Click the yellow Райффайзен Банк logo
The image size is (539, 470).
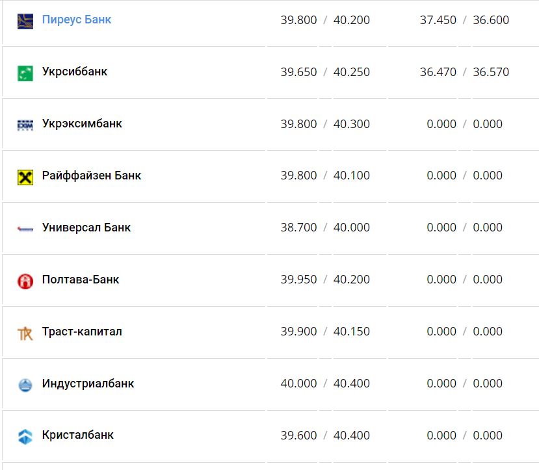pos(25,177)
